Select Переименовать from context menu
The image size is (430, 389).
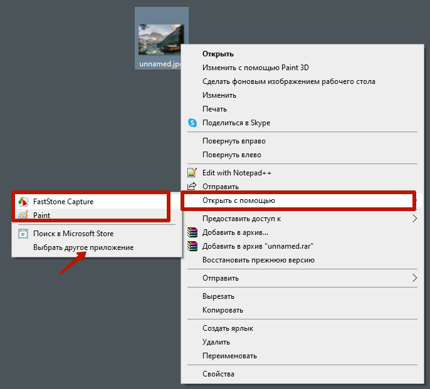coord(229,356)
